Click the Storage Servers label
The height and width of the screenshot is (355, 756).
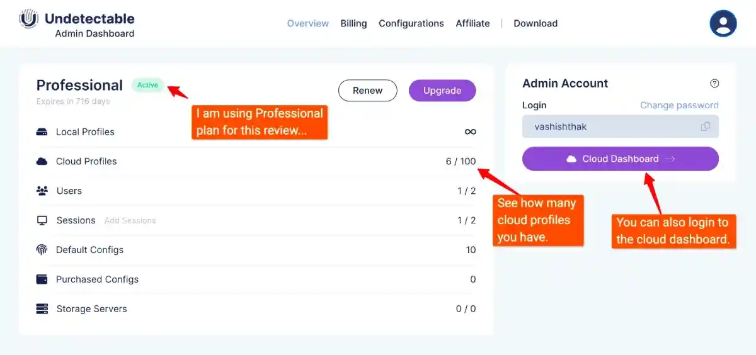click(x=92, y=309)
